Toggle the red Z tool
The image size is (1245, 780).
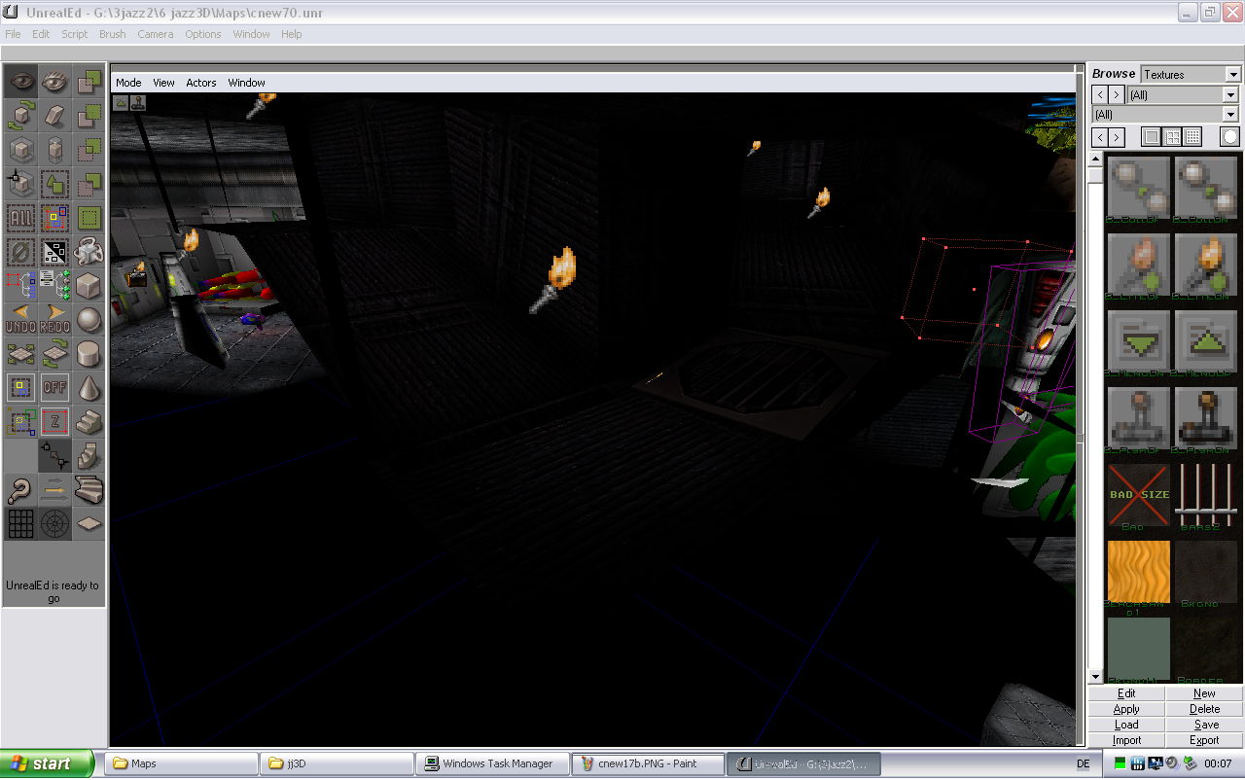[54, 421]
